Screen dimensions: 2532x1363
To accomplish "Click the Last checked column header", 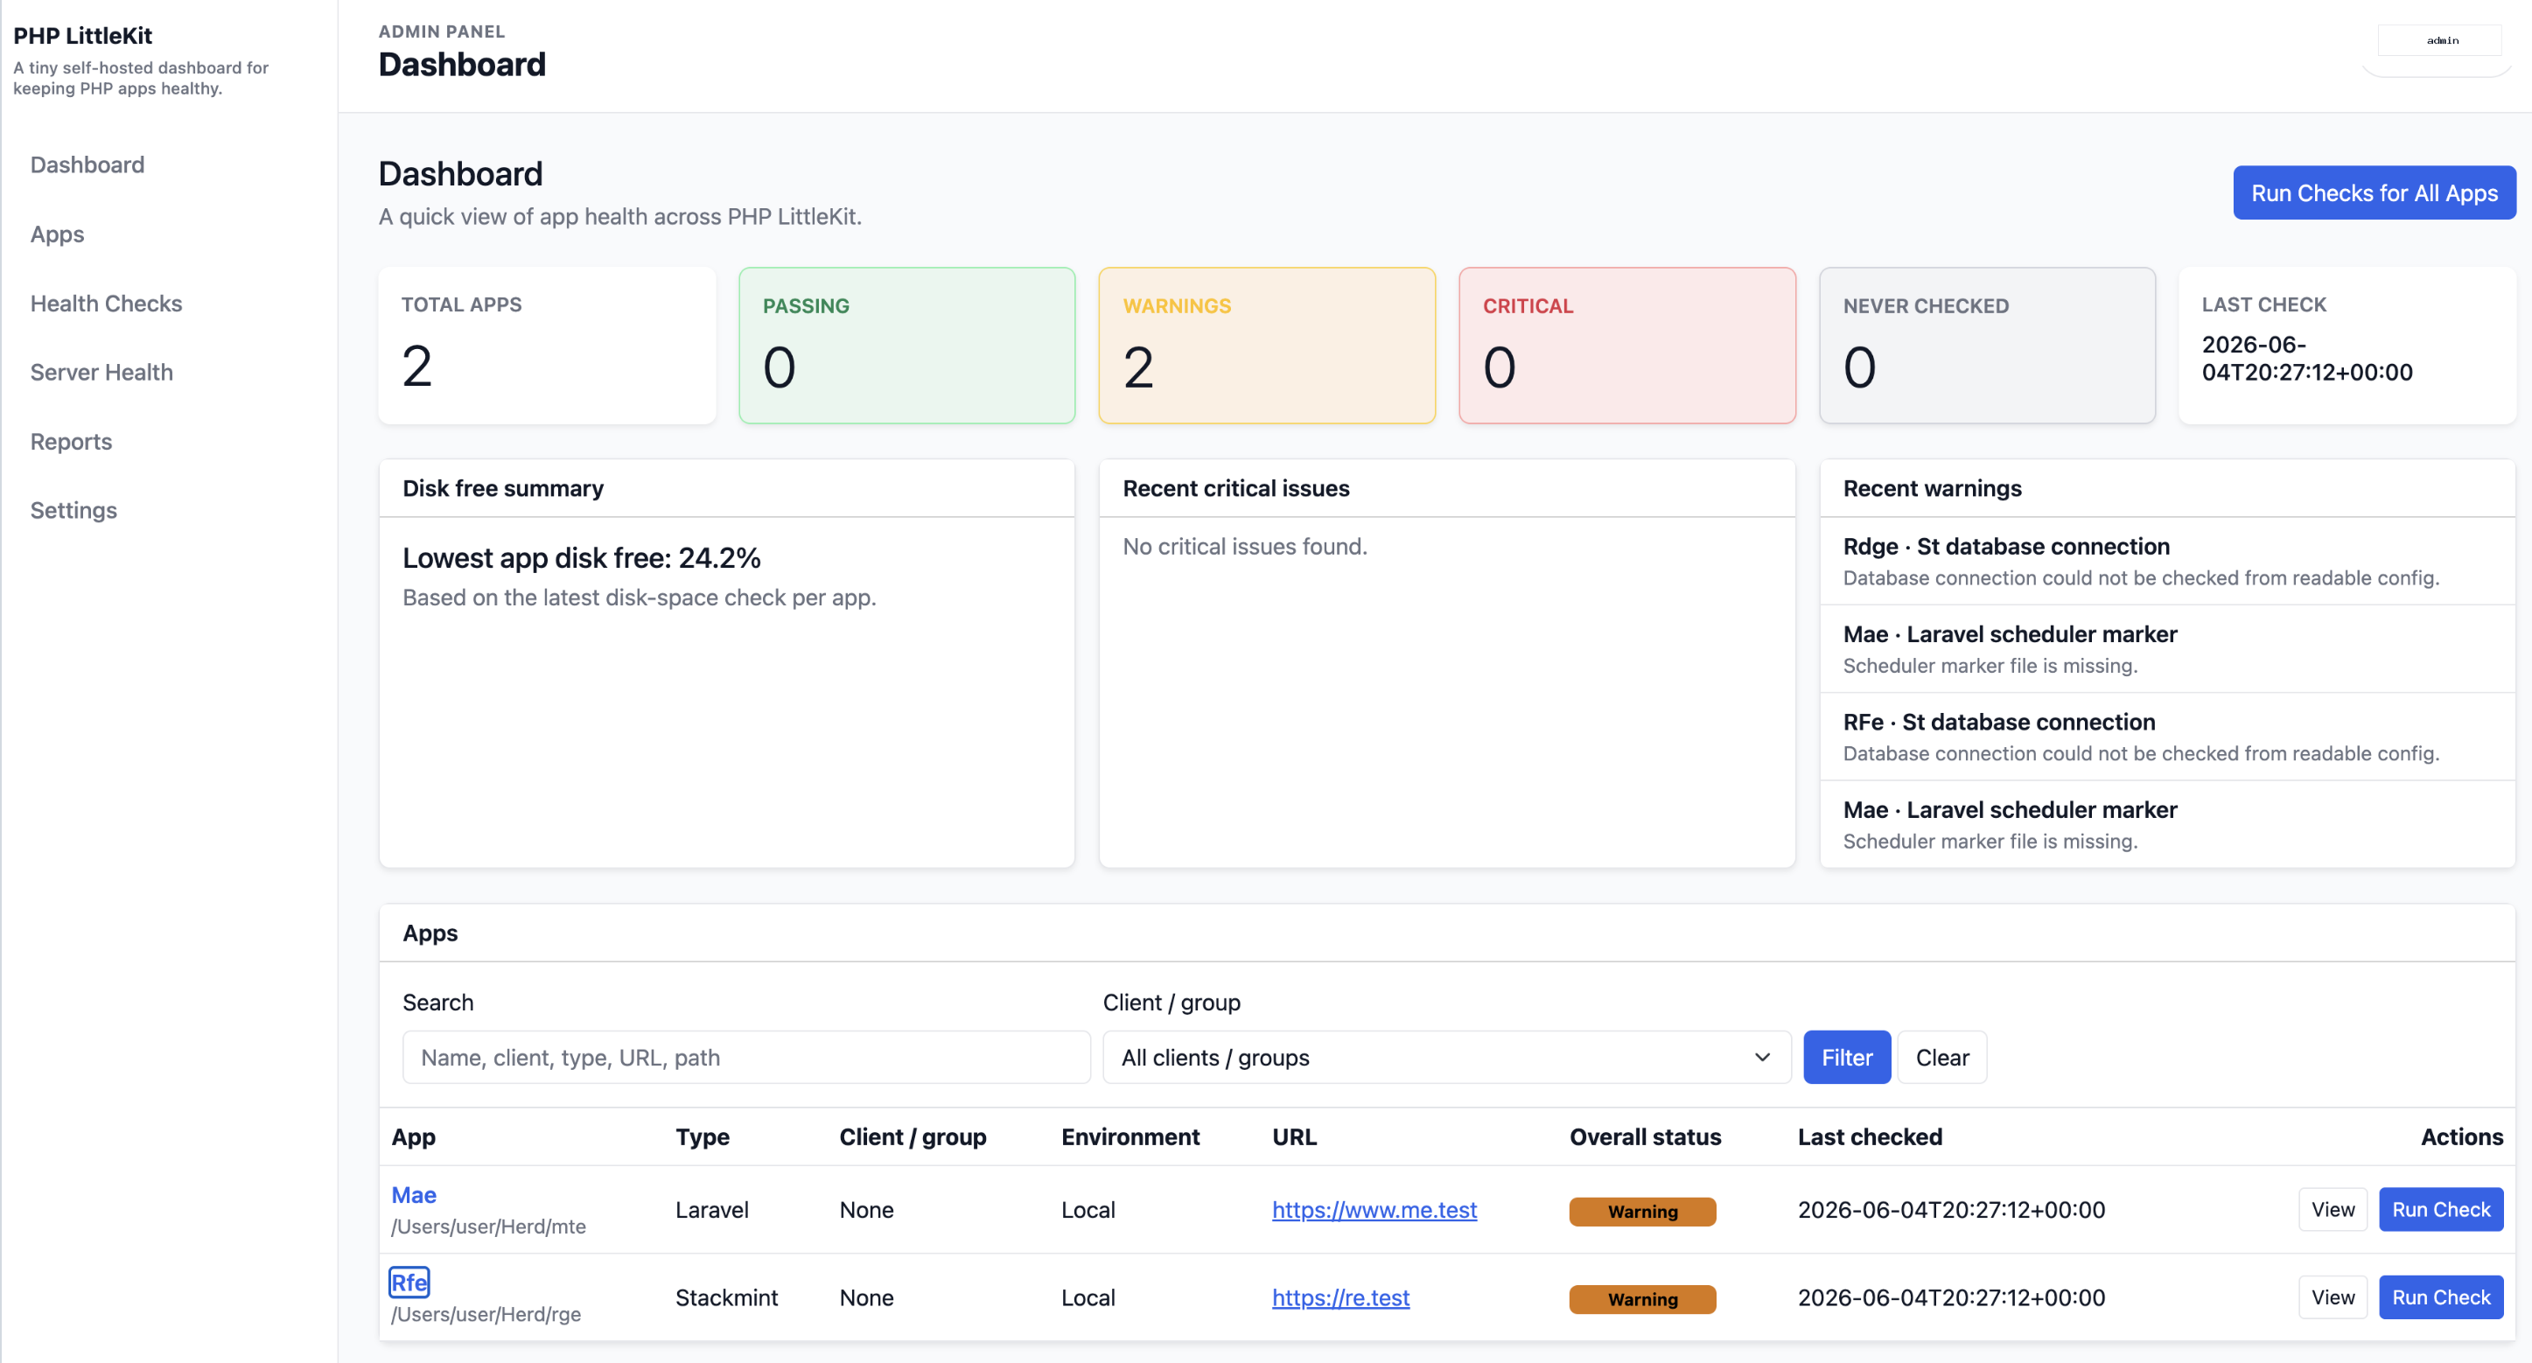I will [x=1871, y=1137].
